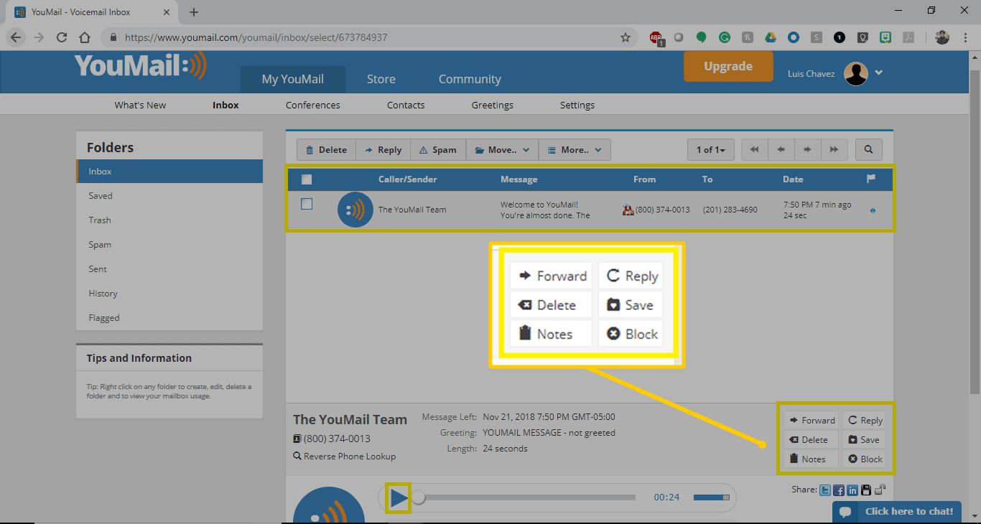Screen dimensions: 981x524
Task: Open the AdBlock Plus extension icon
Action: [x=656, y=37]
